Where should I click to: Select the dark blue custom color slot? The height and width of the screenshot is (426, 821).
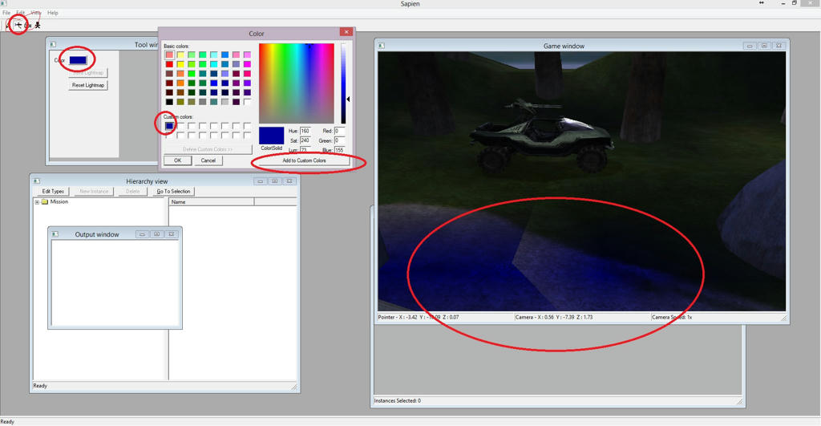169,126
